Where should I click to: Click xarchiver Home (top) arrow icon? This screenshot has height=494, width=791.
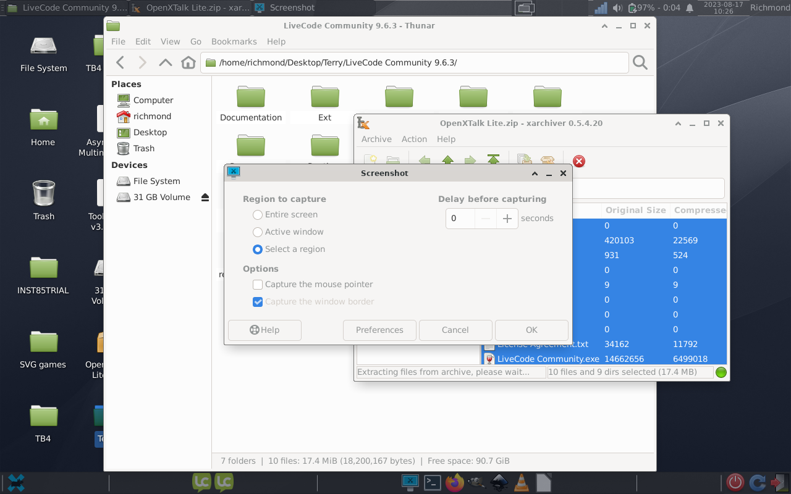click(493, 160)
